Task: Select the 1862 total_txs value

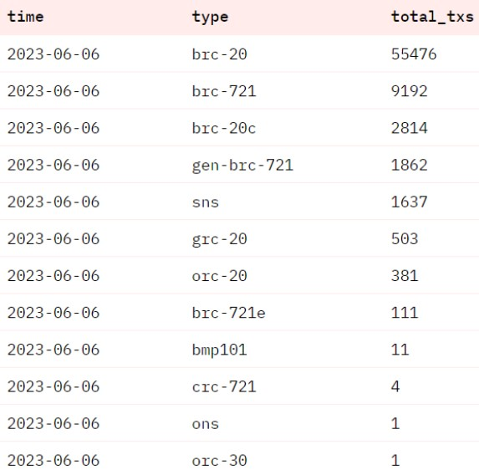Action: coord(410,166)
